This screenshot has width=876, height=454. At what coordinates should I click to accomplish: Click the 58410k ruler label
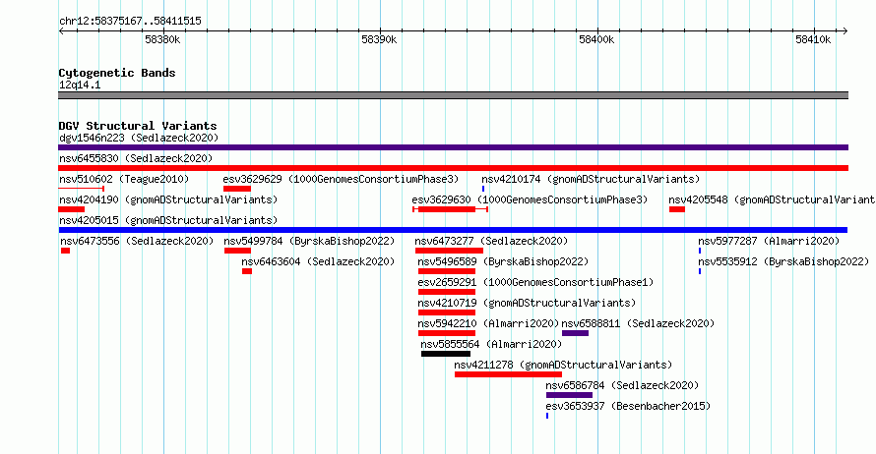coord(813,39)
